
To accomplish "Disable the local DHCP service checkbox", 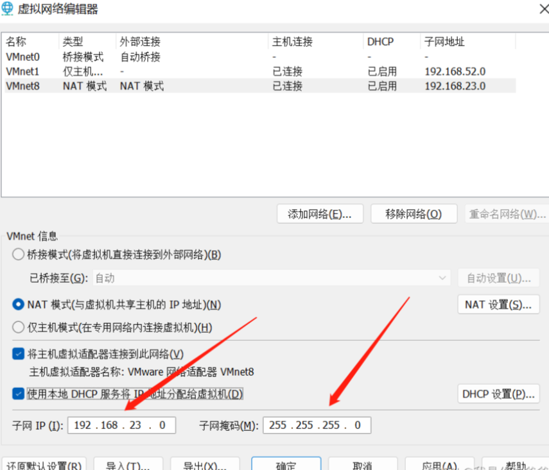I will tap(18, 394).
